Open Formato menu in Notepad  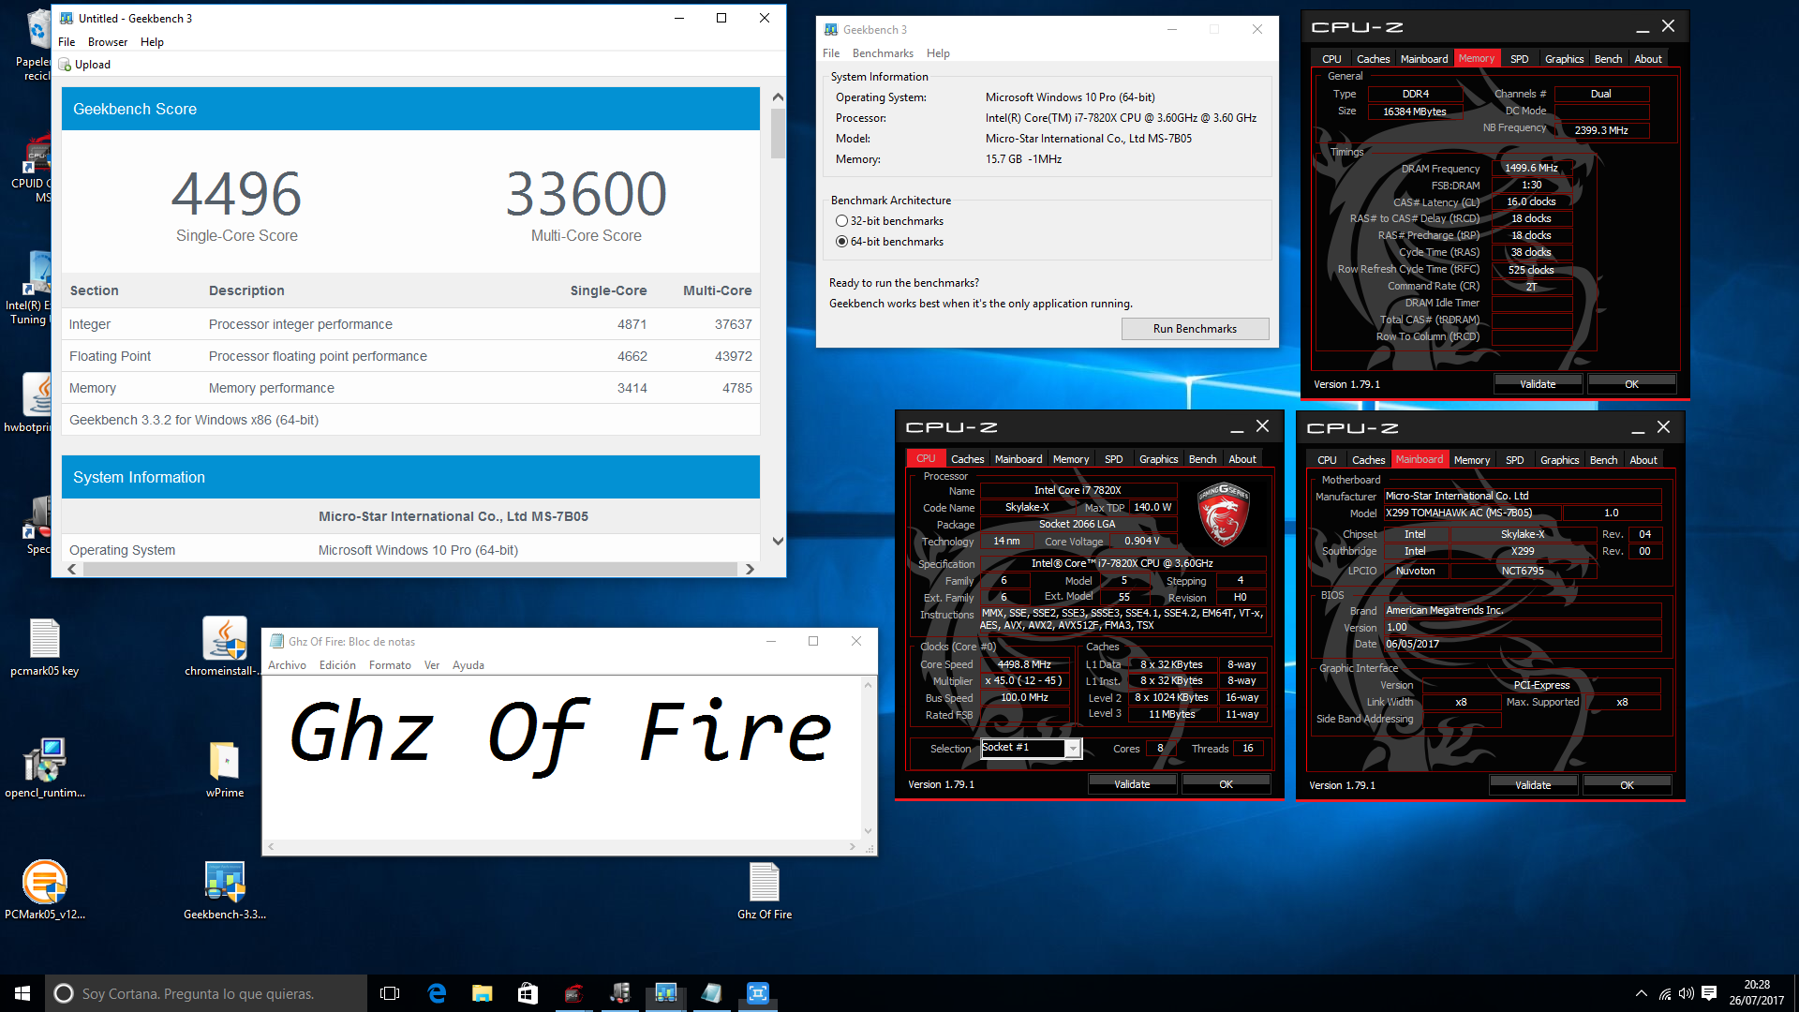(x=390, y=665)
